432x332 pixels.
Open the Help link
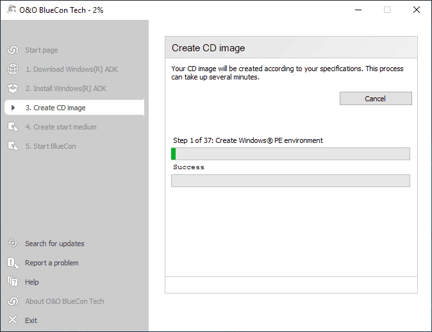pyautogui.click(x=32, y=282)
